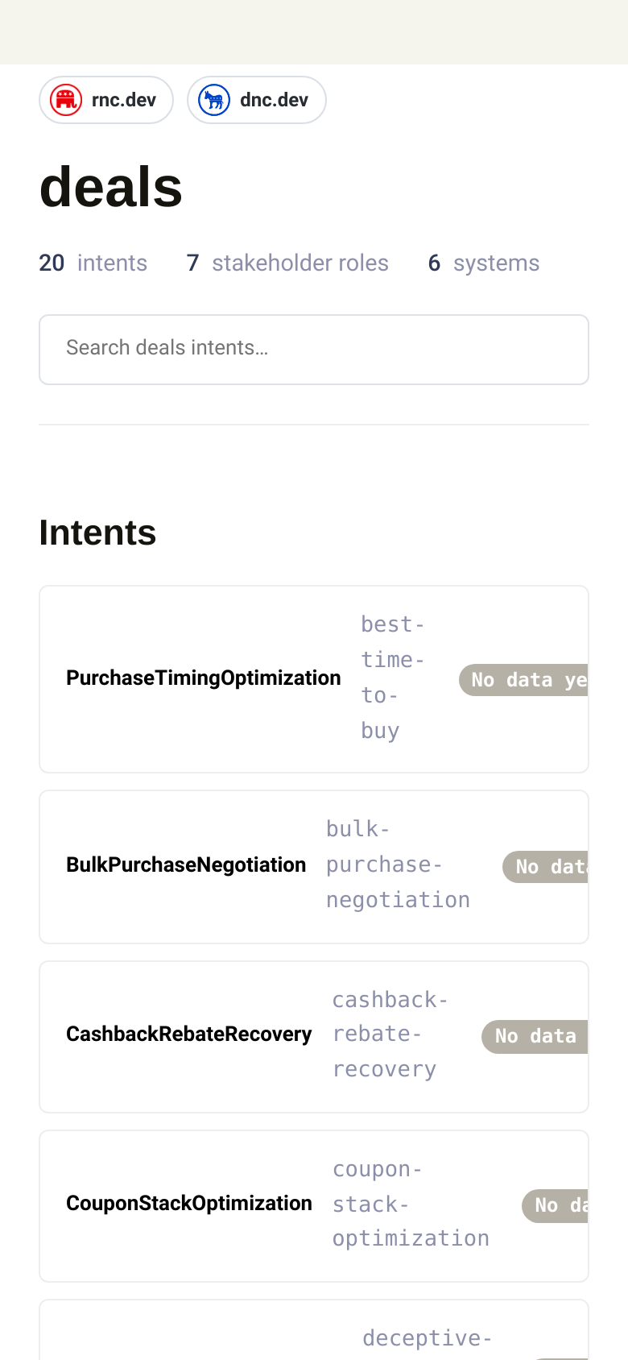Viewport: 628px width, 1360px height.
Task: Select the 7 stakeholder roles stat
Action: tap(287, 263)
